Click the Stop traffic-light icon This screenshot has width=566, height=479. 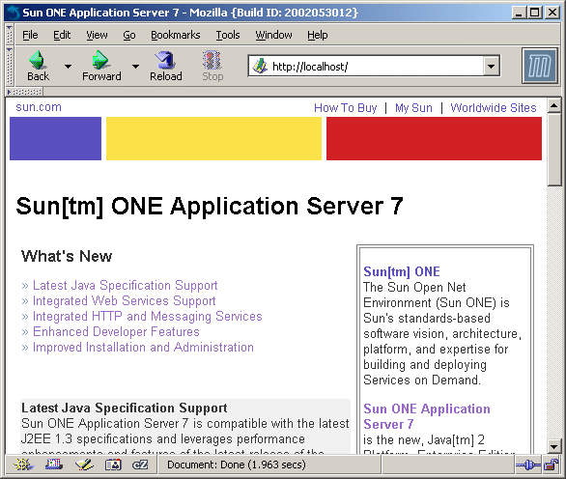point(212,60)
